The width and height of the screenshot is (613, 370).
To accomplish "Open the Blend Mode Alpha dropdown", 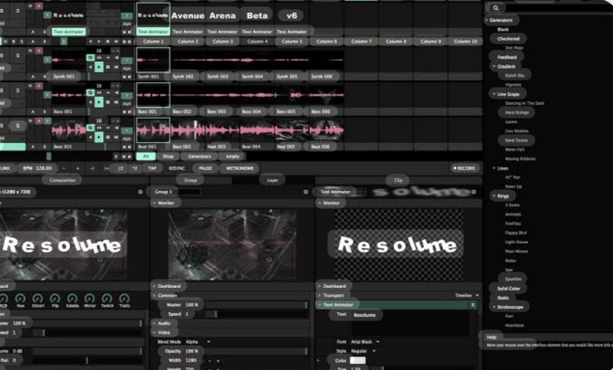I will pyautogui.click(x=197, y=342).
